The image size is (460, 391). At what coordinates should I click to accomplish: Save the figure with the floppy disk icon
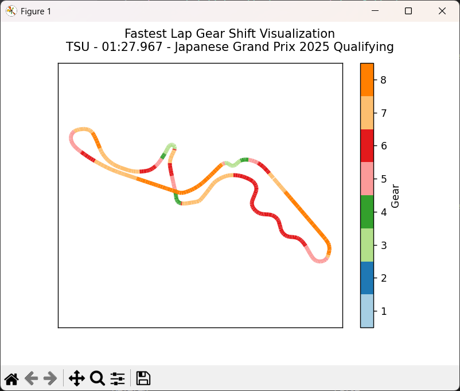tap(143, 378)
